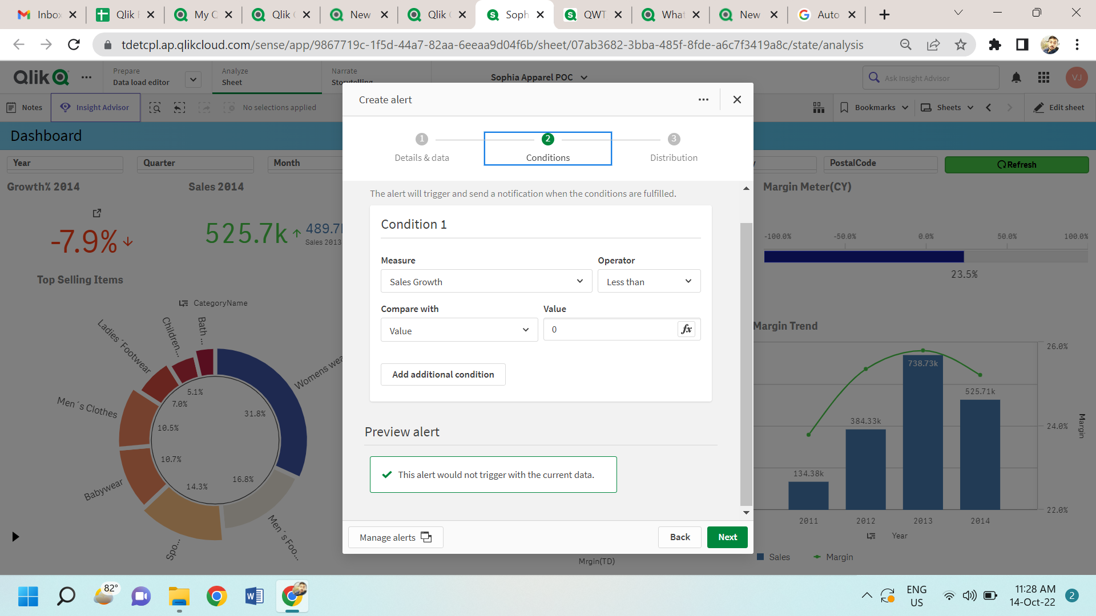This screenshot has width=1096, height=616.
Task: Open smart search in the selections toolbar
Action: tap(155, 107)
